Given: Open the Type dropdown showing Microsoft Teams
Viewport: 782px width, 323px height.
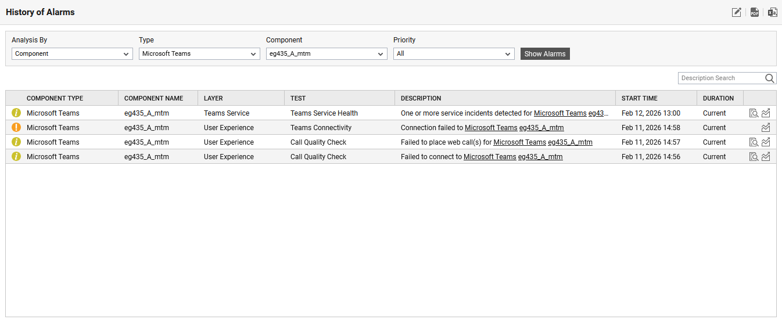Looking at the screenshot, I should pyautogui.click(x=199, y=54).
